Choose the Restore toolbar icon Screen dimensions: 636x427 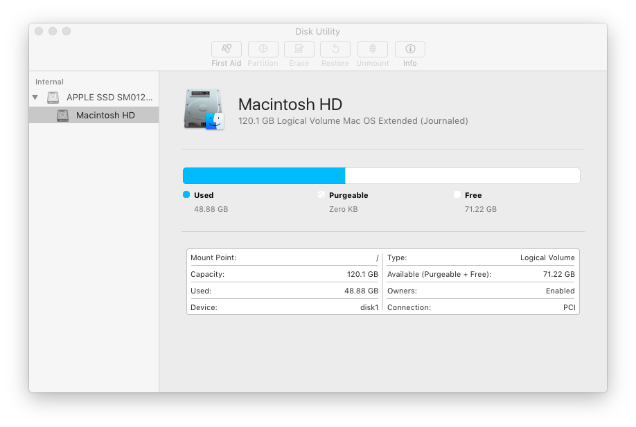tap(335, 49)
